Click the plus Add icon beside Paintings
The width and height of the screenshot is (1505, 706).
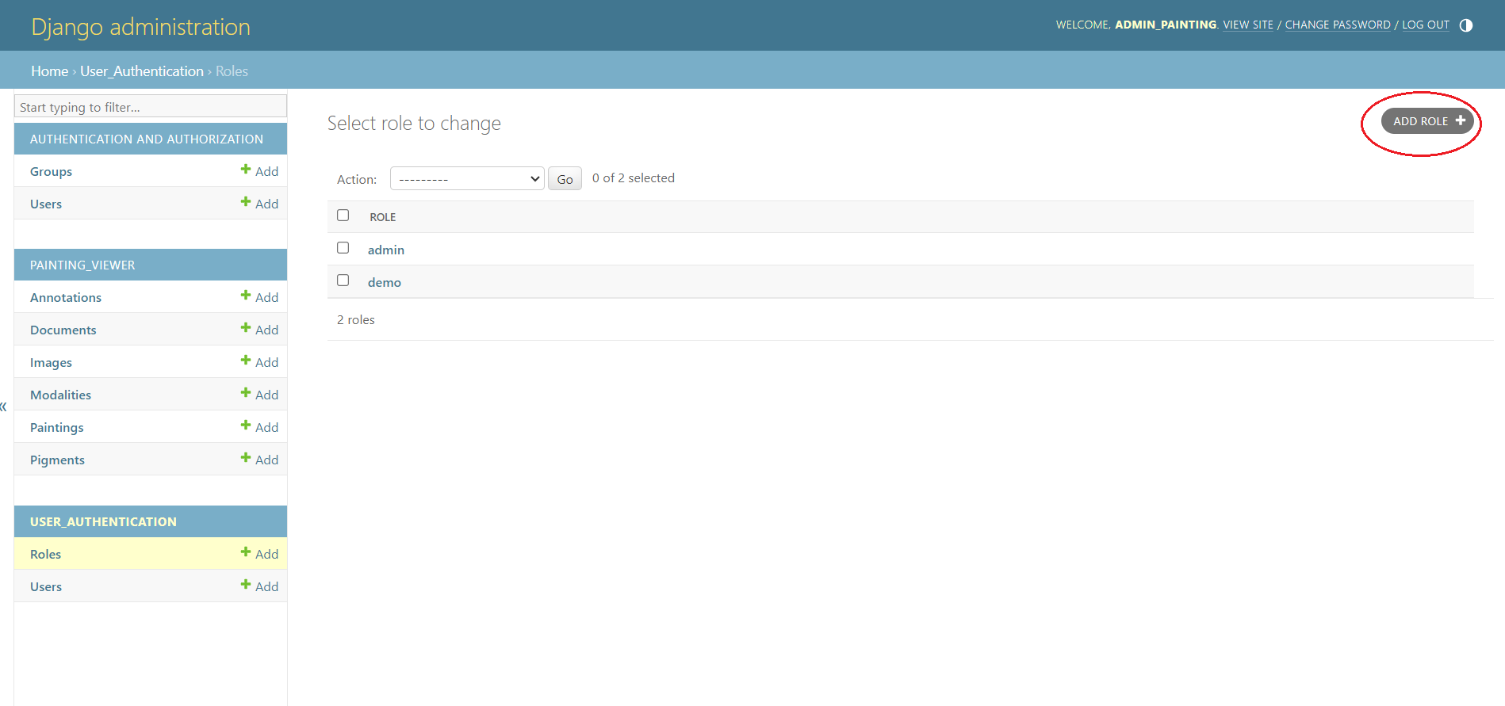[246, 426]
